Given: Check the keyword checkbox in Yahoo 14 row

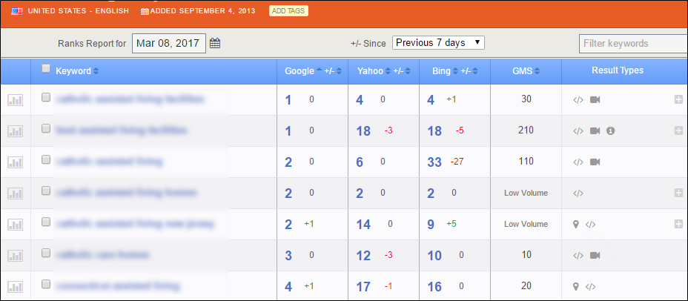Looking at the screenshot, I should [46, 222].
